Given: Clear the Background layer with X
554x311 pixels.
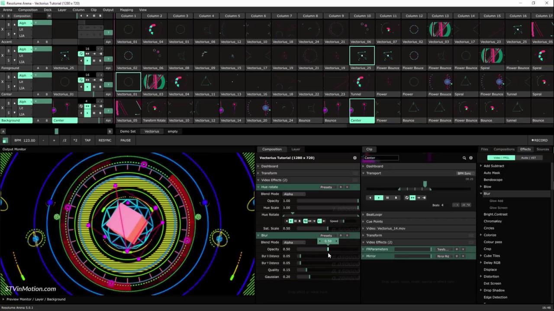Looking at the screenshot, I should (x=2, y=108).
